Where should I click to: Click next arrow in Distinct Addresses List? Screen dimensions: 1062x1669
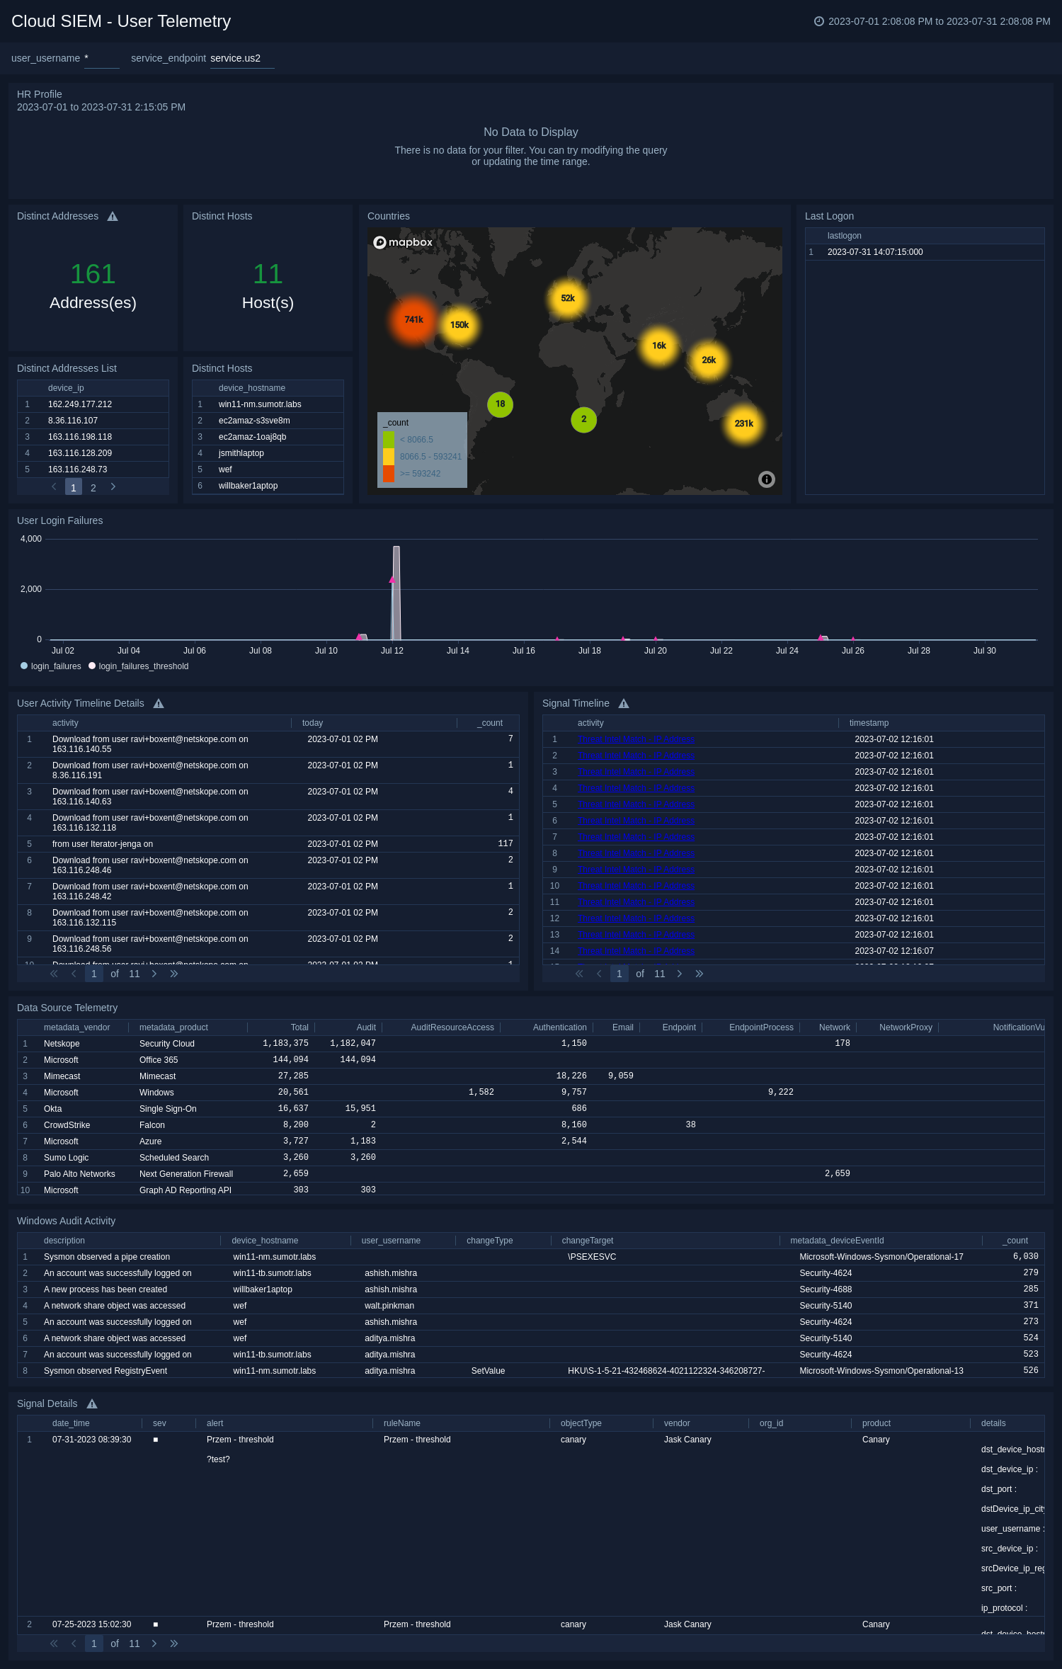coord(113,487)
